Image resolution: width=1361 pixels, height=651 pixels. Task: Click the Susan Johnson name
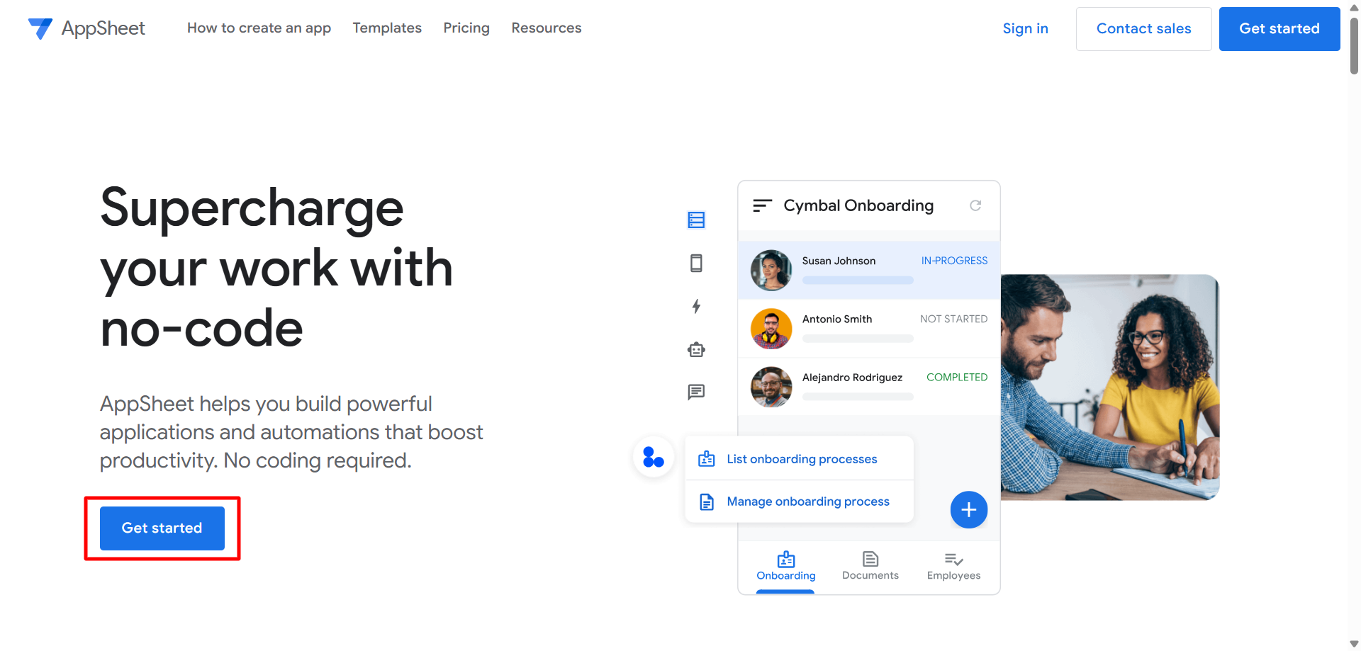[839, 261]
